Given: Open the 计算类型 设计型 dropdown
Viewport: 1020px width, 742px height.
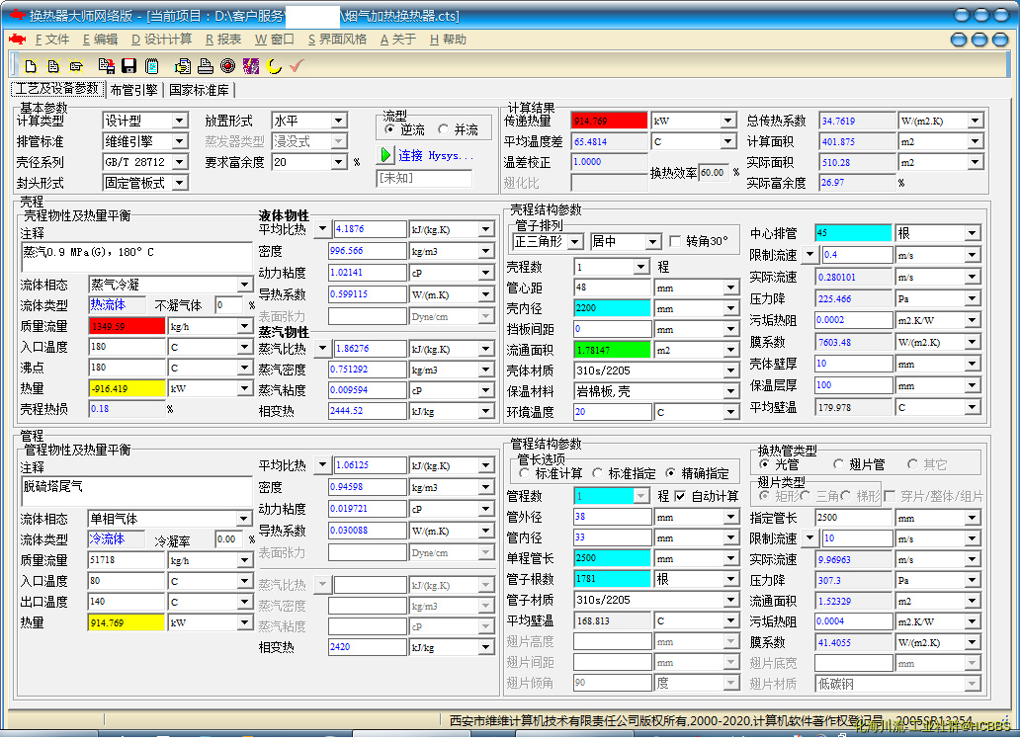Looking at the screenshot, I should (180, 121).
